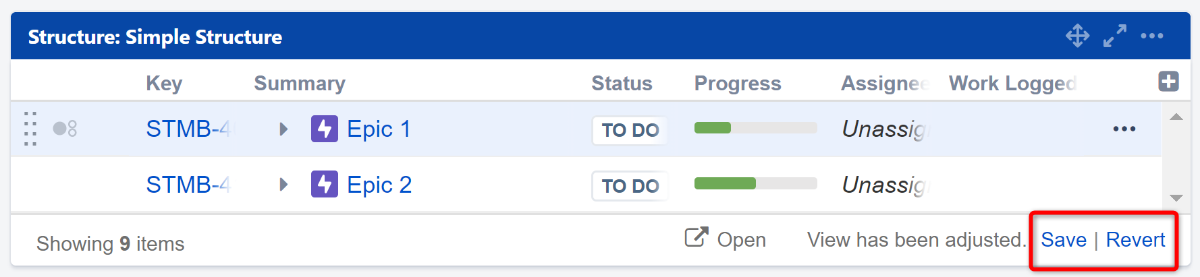This screenshot has height=277, width=1200.
Task: Click the Epic 1 issue type icon
Action: point(324,129)
